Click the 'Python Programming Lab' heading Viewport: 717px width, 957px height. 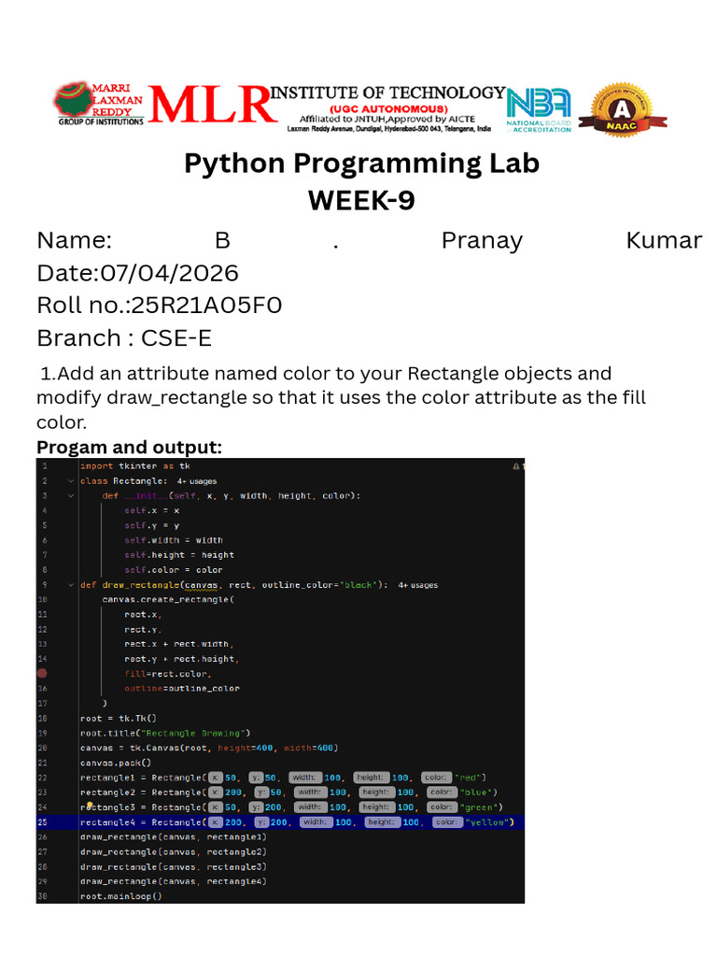pos(361,164)
